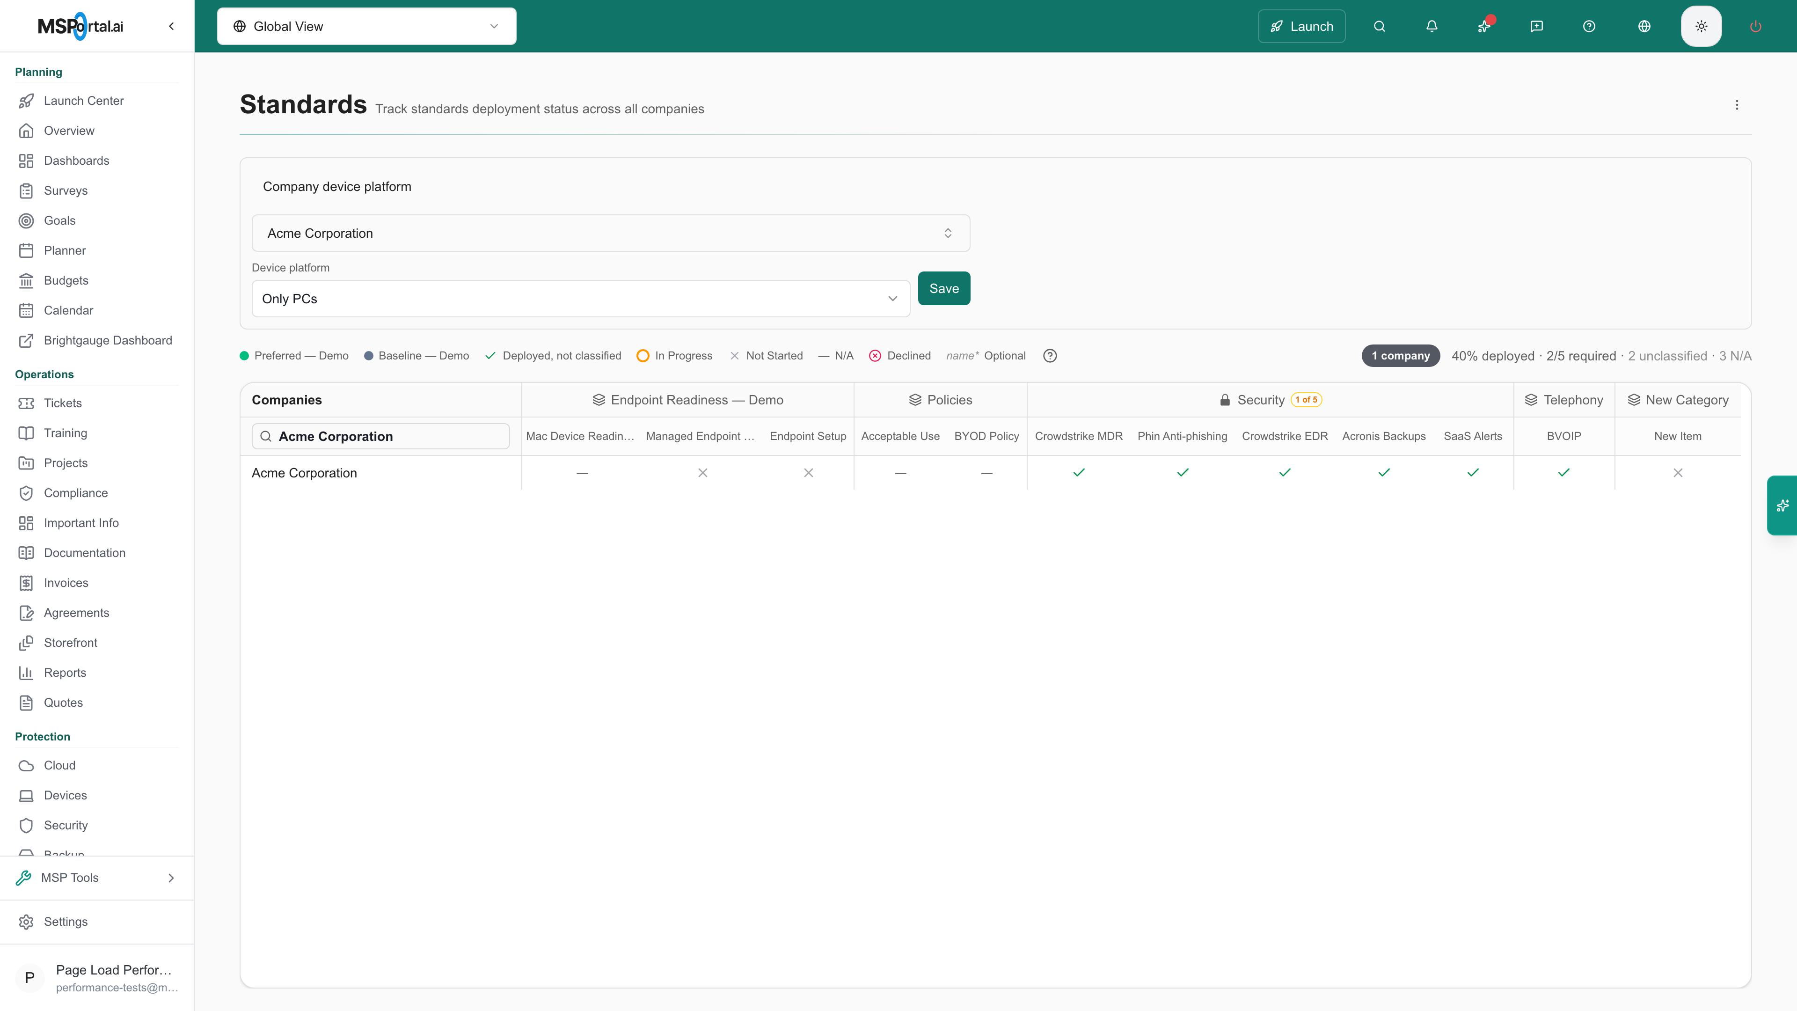Click the Cloud sidebar icon
The height and width of the screenshot is (1011, 1797).
(x=26, y=766)
